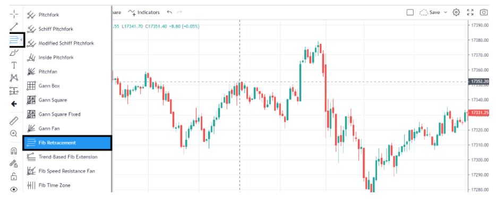Toggle lock all drawing tools
The image size is (496, 205).
(14, 176)
